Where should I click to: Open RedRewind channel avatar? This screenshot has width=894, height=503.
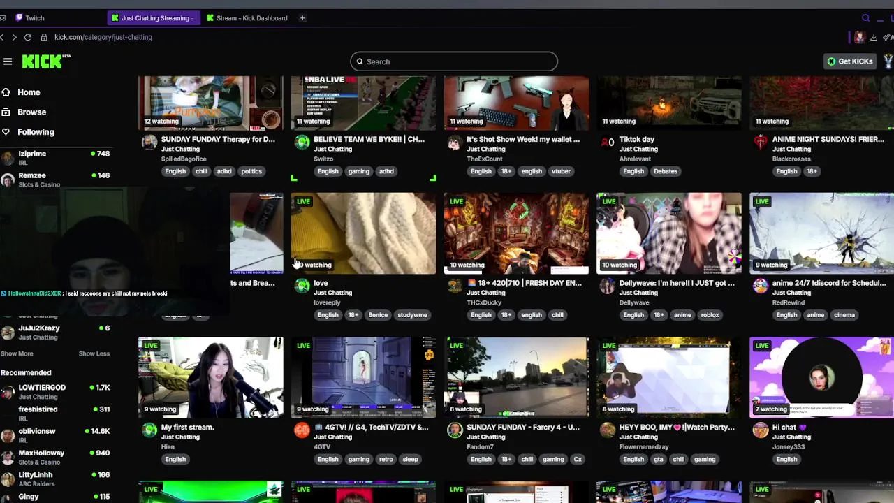(x=761, y=286)
